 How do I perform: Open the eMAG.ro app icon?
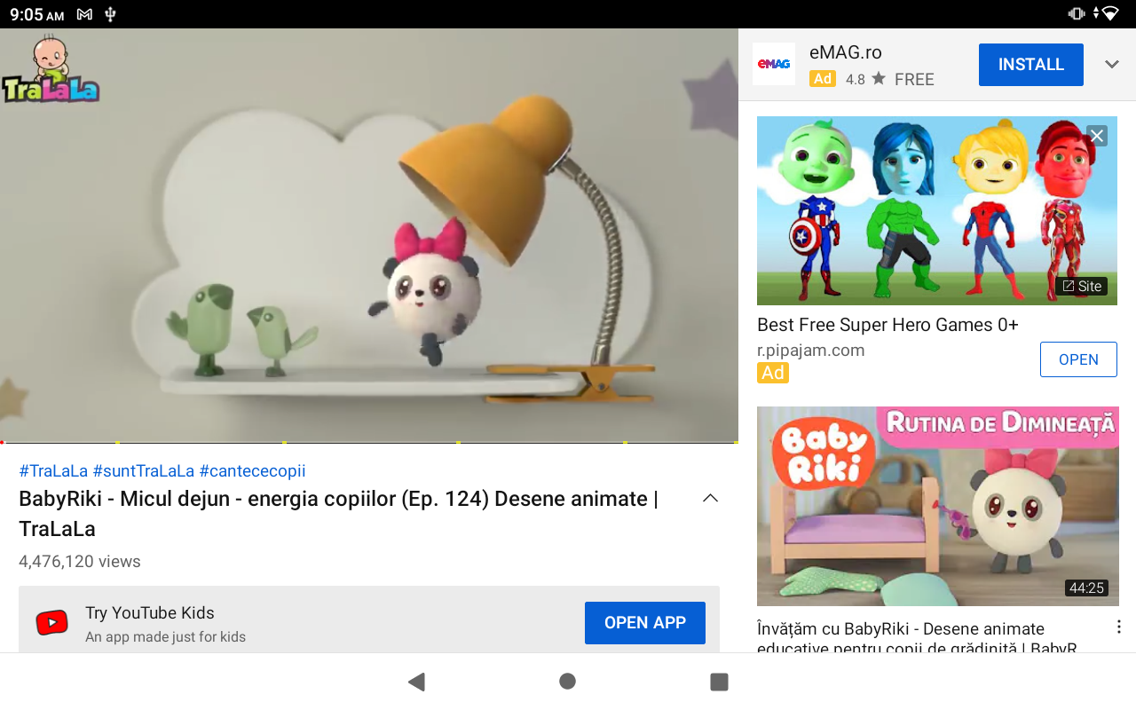pyautogui.click(x=774, y=64)
